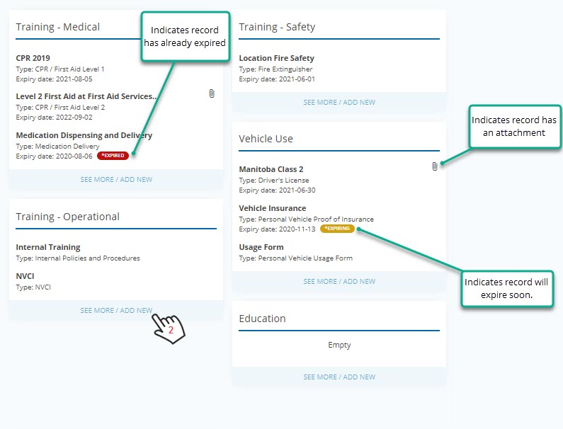
Task: Click expiry date 2021-06-30 of Manitoba Class 2
Action: pos(277,190)
